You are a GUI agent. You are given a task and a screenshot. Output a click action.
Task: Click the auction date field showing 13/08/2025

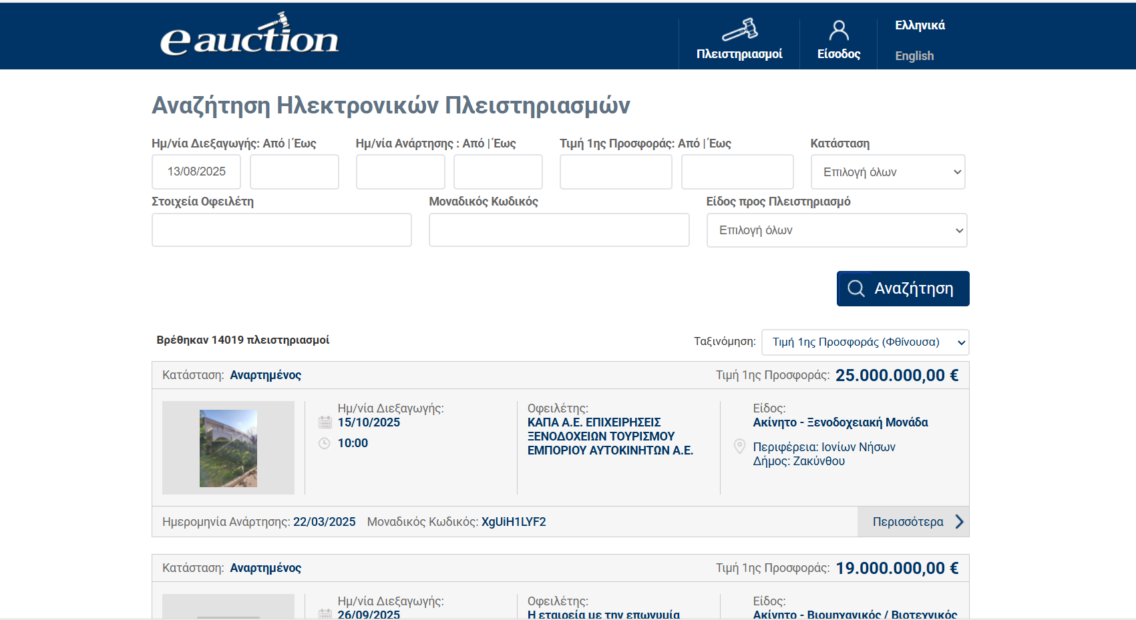[x=196, y=172]
